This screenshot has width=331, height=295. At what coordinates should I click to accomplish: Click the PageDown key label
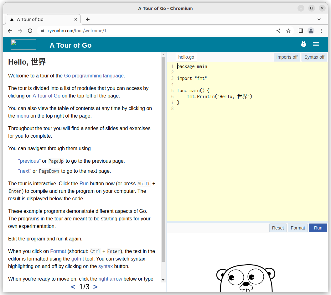point(49,171)
